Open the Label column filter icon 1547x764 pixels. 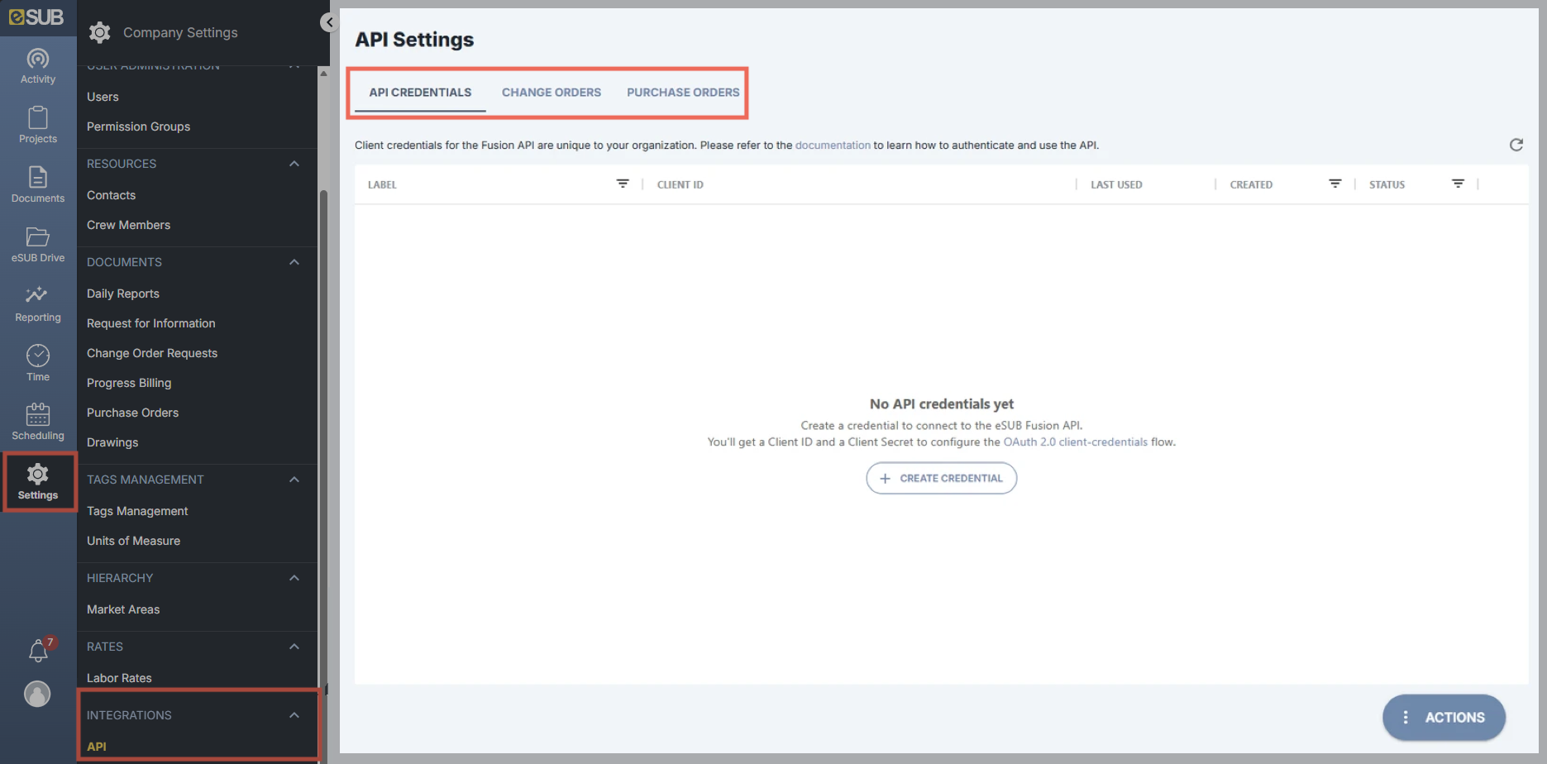(x=623, y=184)
